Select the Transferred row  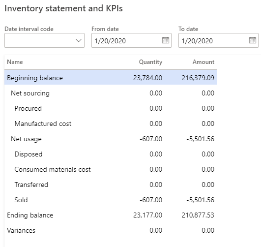111,185
